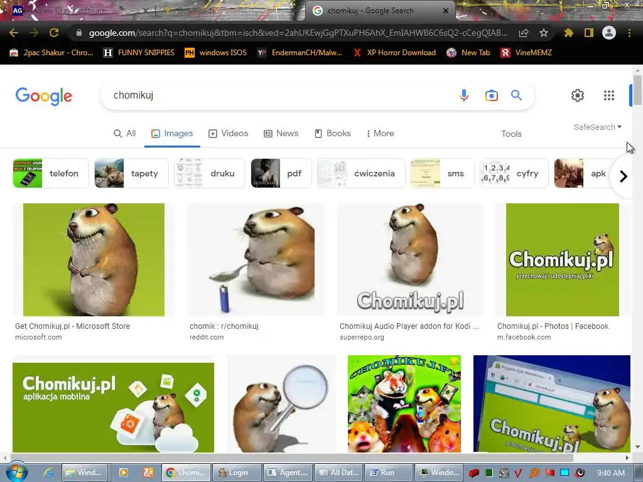This screenshot has width=643, height=482.
Task: Open the Chrome side panel icon
Action: point(589,33)
